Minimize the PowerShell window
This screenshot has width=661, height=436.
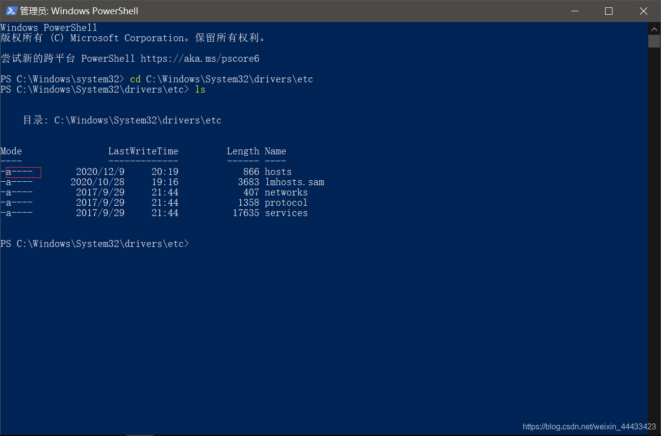(574, 11)
